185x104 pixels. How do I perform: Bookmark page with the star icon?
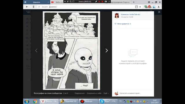[x=140, y=7]
